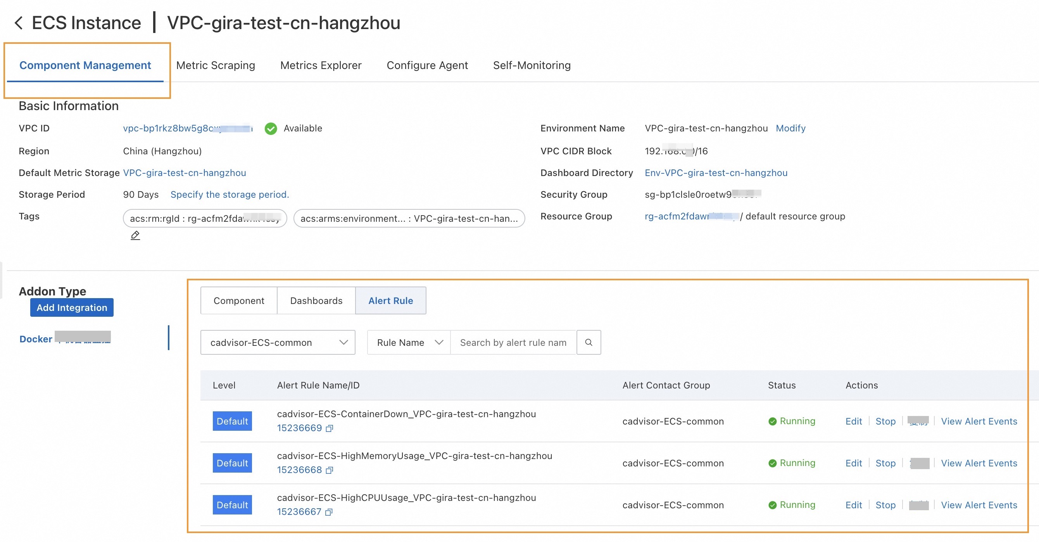Click the alert rule search magnifier icon

(x=589, y=342)
